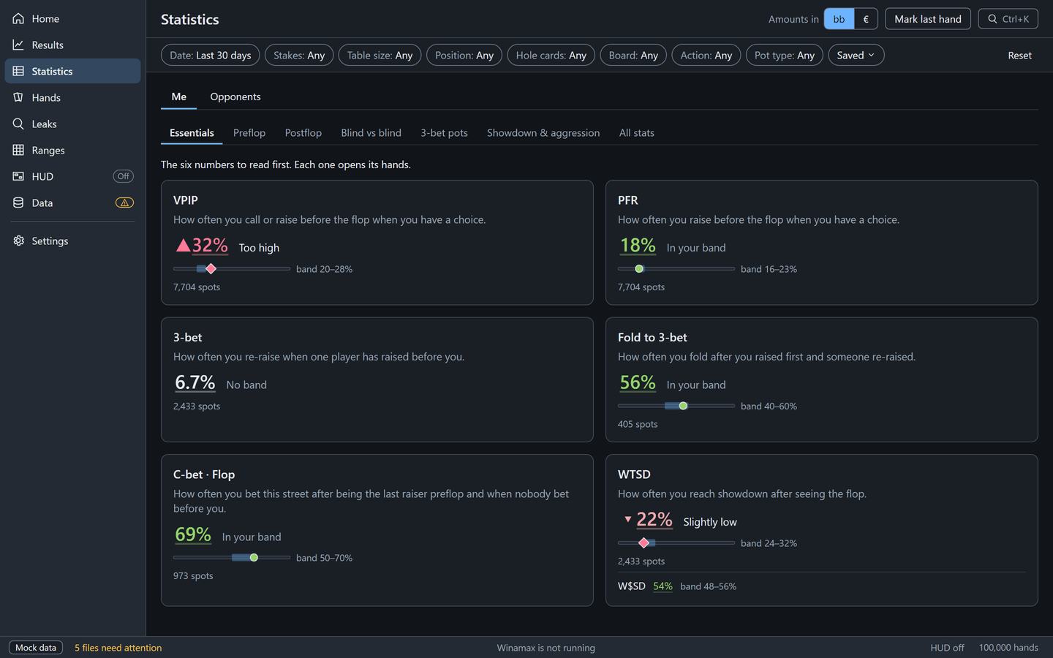This screenshot has height=658, width=1053.
Task: Toggle the HUD Off switch
Action: [x=123, y=176]
